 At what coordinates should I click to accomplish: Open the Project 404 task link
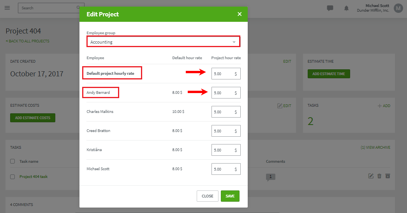(33, 177)
